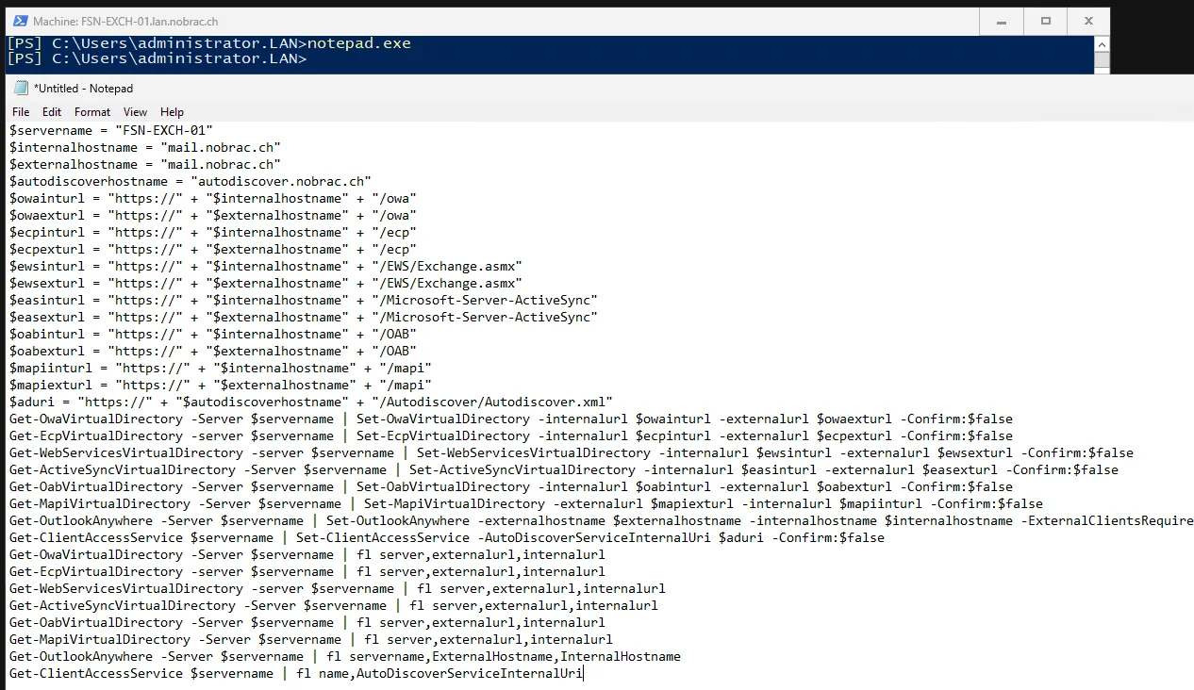Open the Help menu in Notepad
This screenshot has height=690, width=1194.
(x=172, y=112)
